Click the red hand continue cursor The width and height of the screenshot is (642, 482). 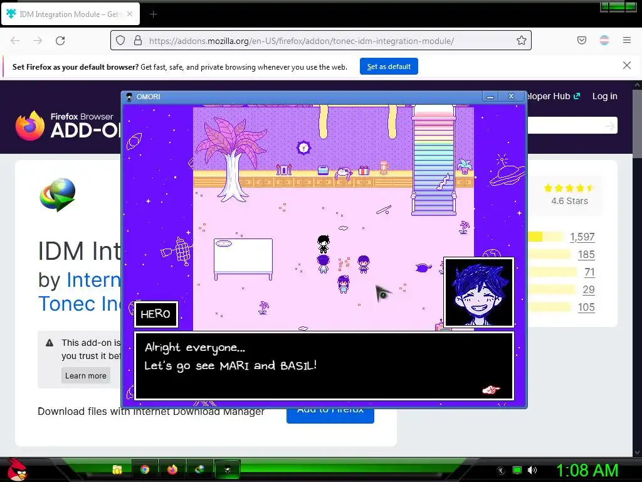[x=491, y=389]
